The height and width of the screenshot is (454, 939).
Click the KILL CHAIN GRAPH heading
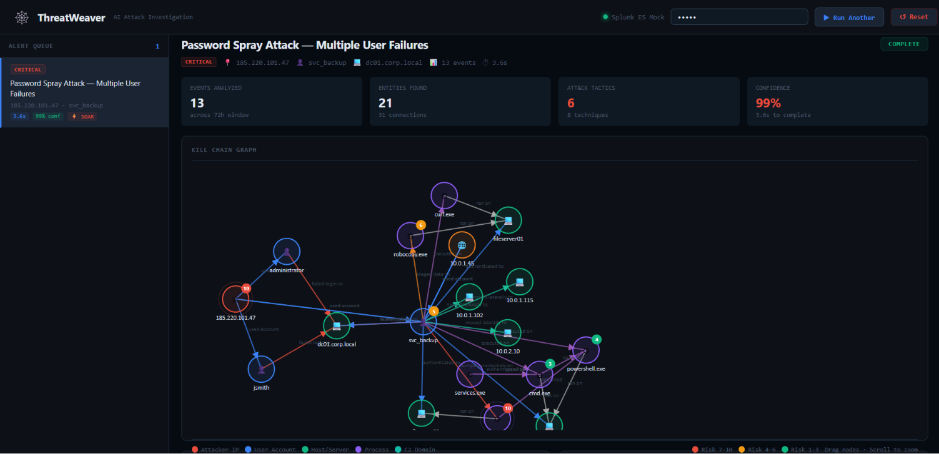point(224,150)
